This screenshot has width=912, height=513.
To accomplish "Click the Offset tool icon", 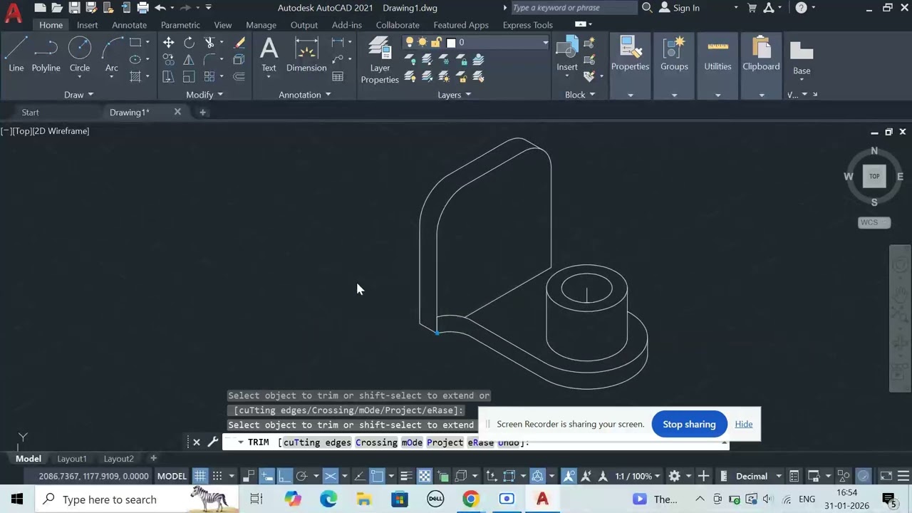I will (x=239, y=77).
